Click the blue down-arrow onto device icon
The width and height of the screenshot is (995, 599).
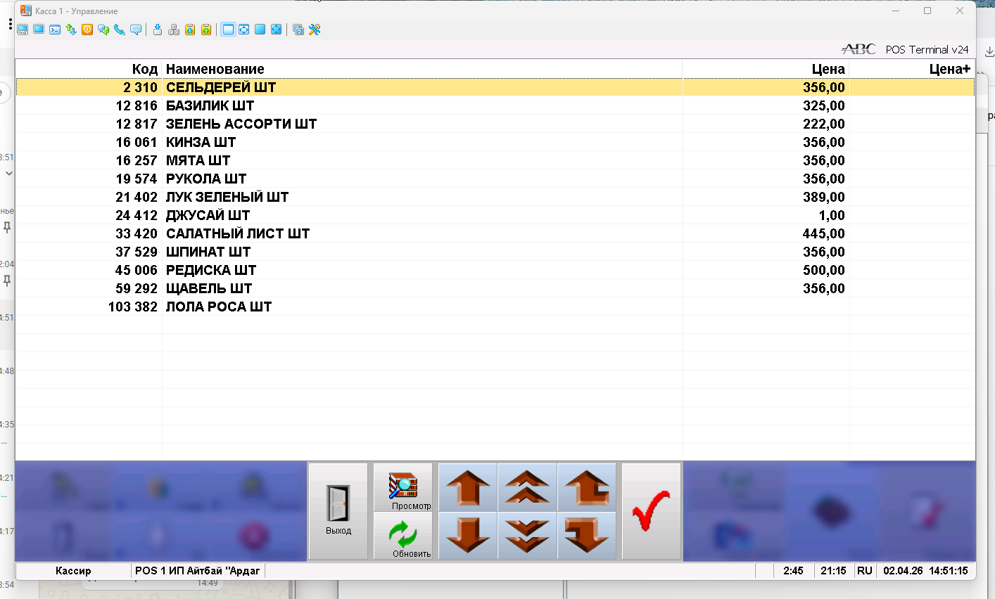(158, 30)
